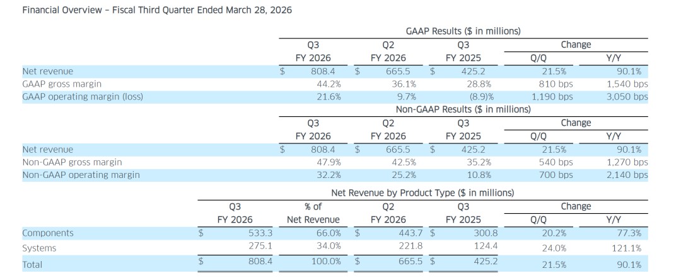Click GAAP net revenue value 808.4
681x278 pixels.
click(322, 72)
